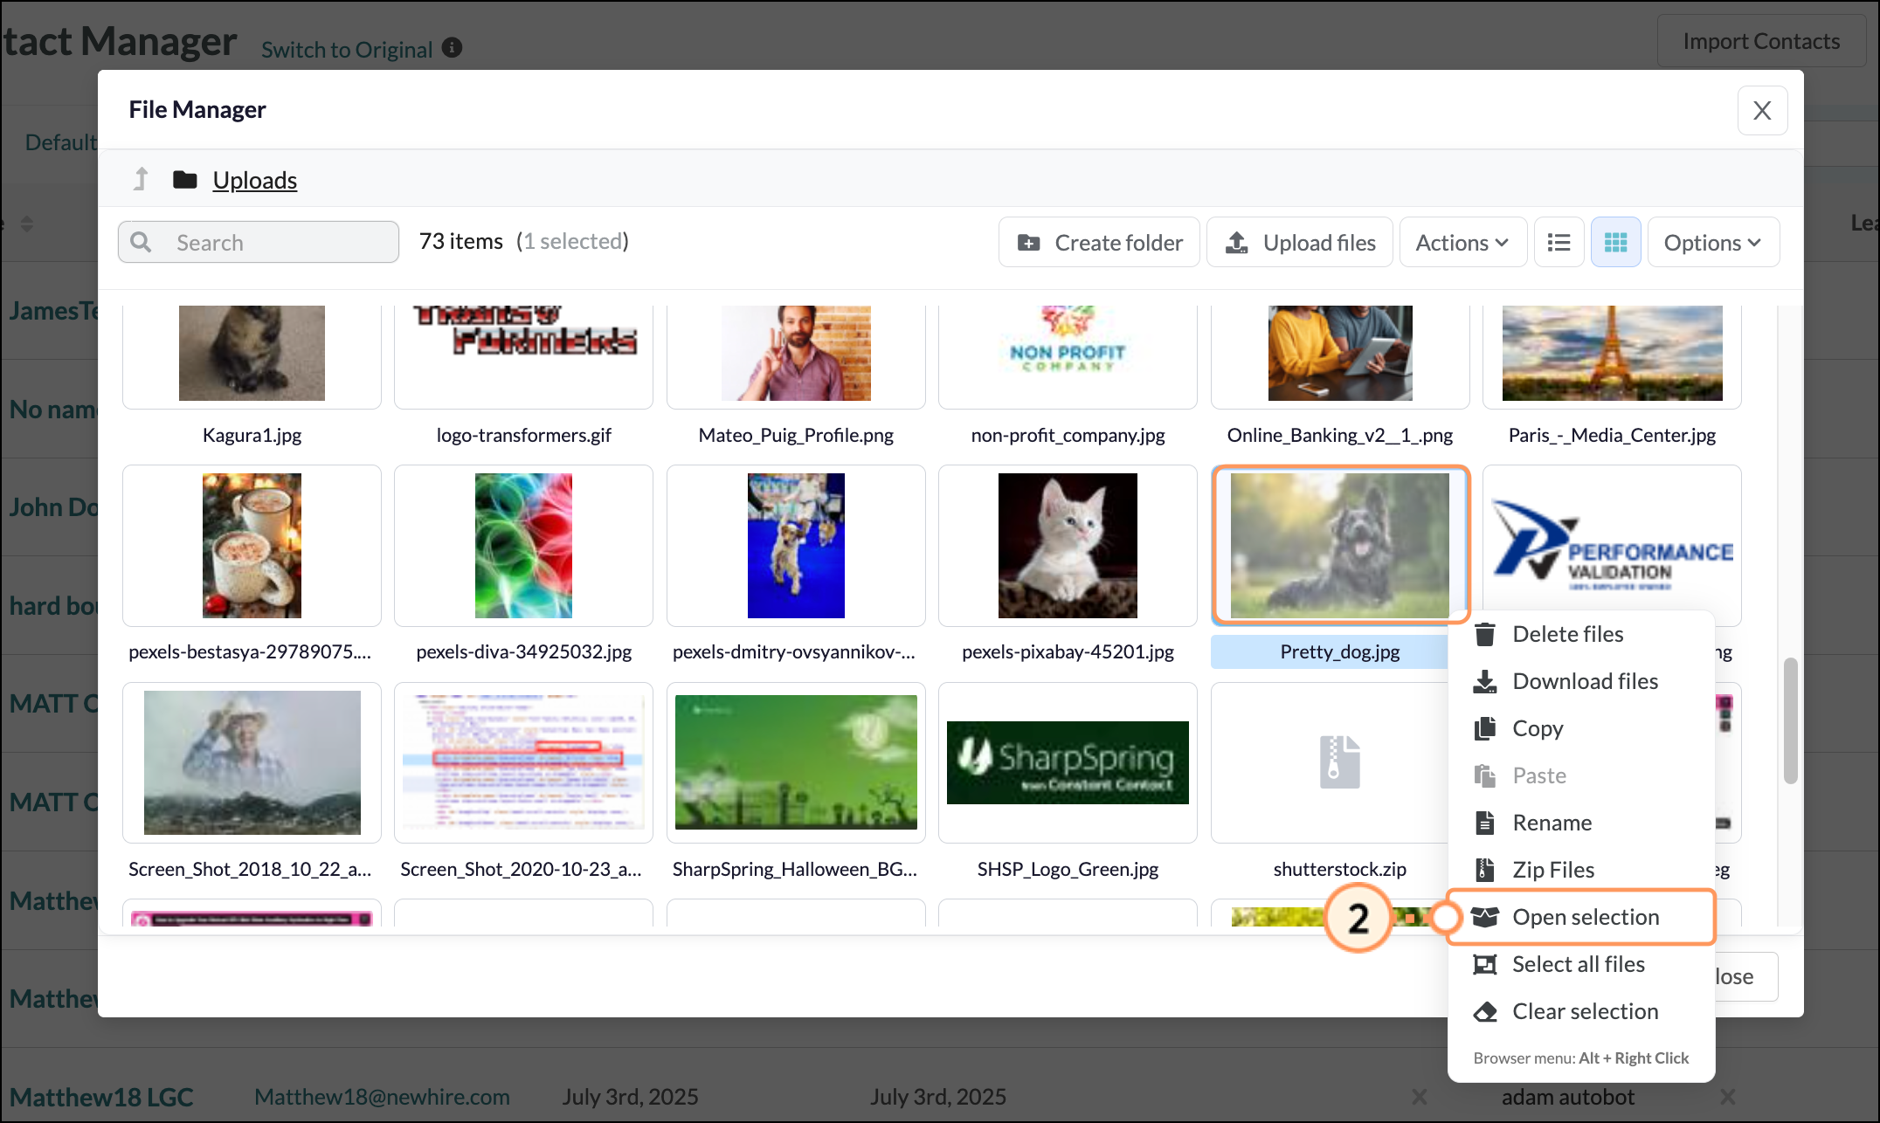The image size is (1880, 1123).
Task: Click Matthew18@newhire.com email link
Action: pos(382,1097)
